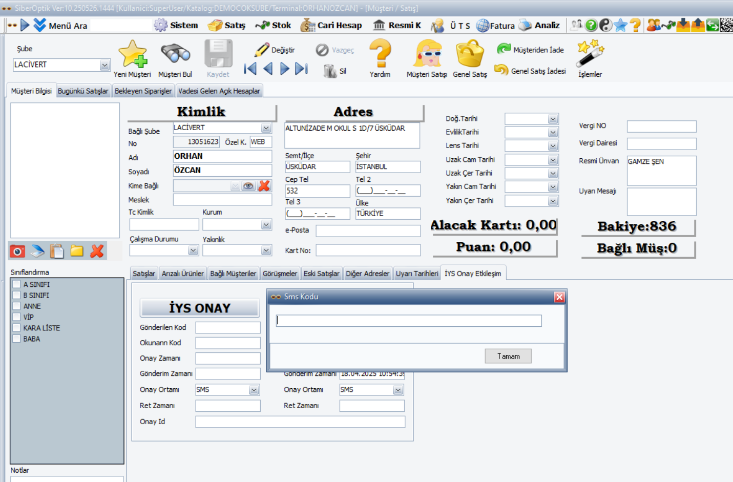Click the Değiştir pencil icon

(262, 50)
